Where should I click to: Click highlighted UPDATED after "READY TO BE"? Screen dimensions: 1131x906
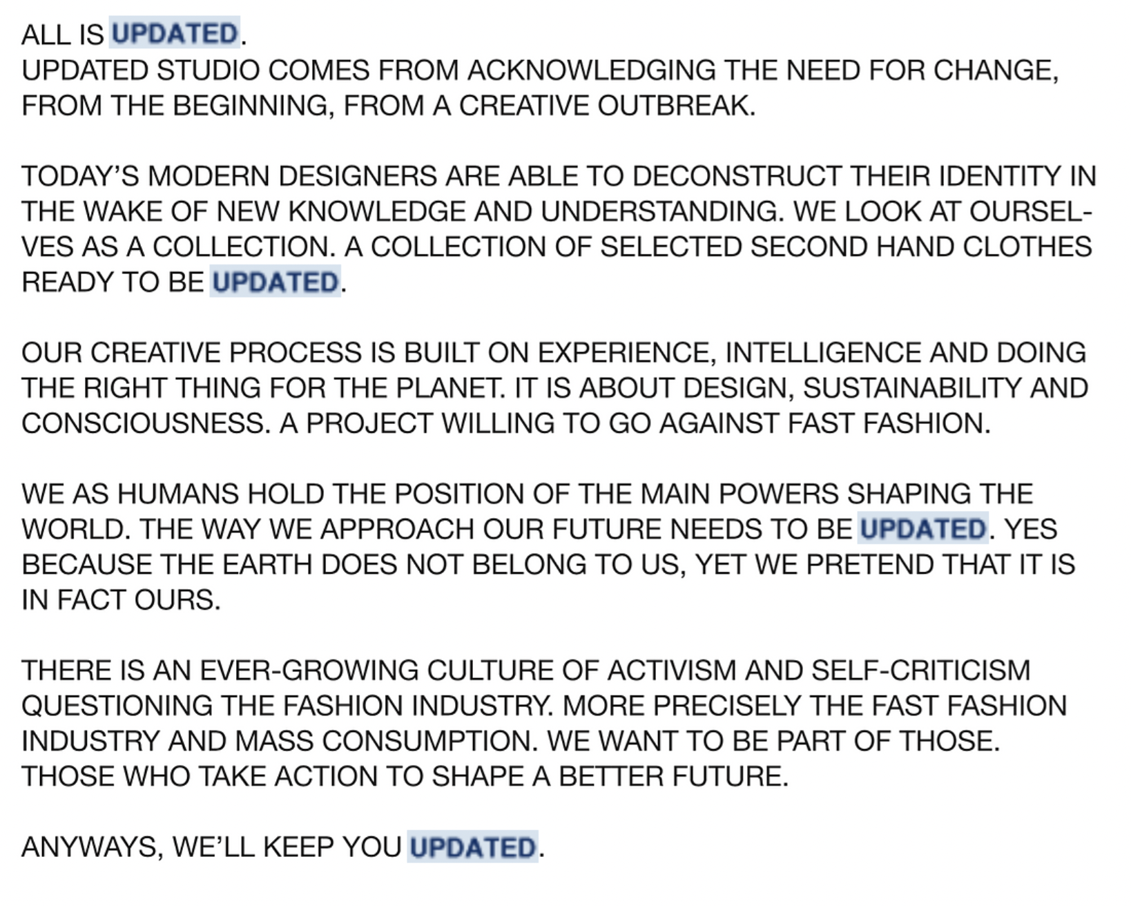(275, 282)
